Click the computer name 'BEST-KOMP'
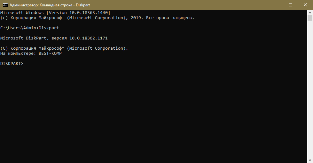 (50, 53)
